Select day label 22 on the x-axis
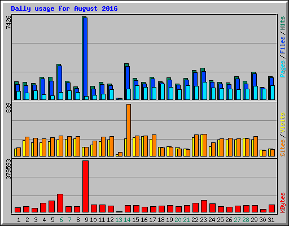This screenshot has height=226, width=289. 195,220
